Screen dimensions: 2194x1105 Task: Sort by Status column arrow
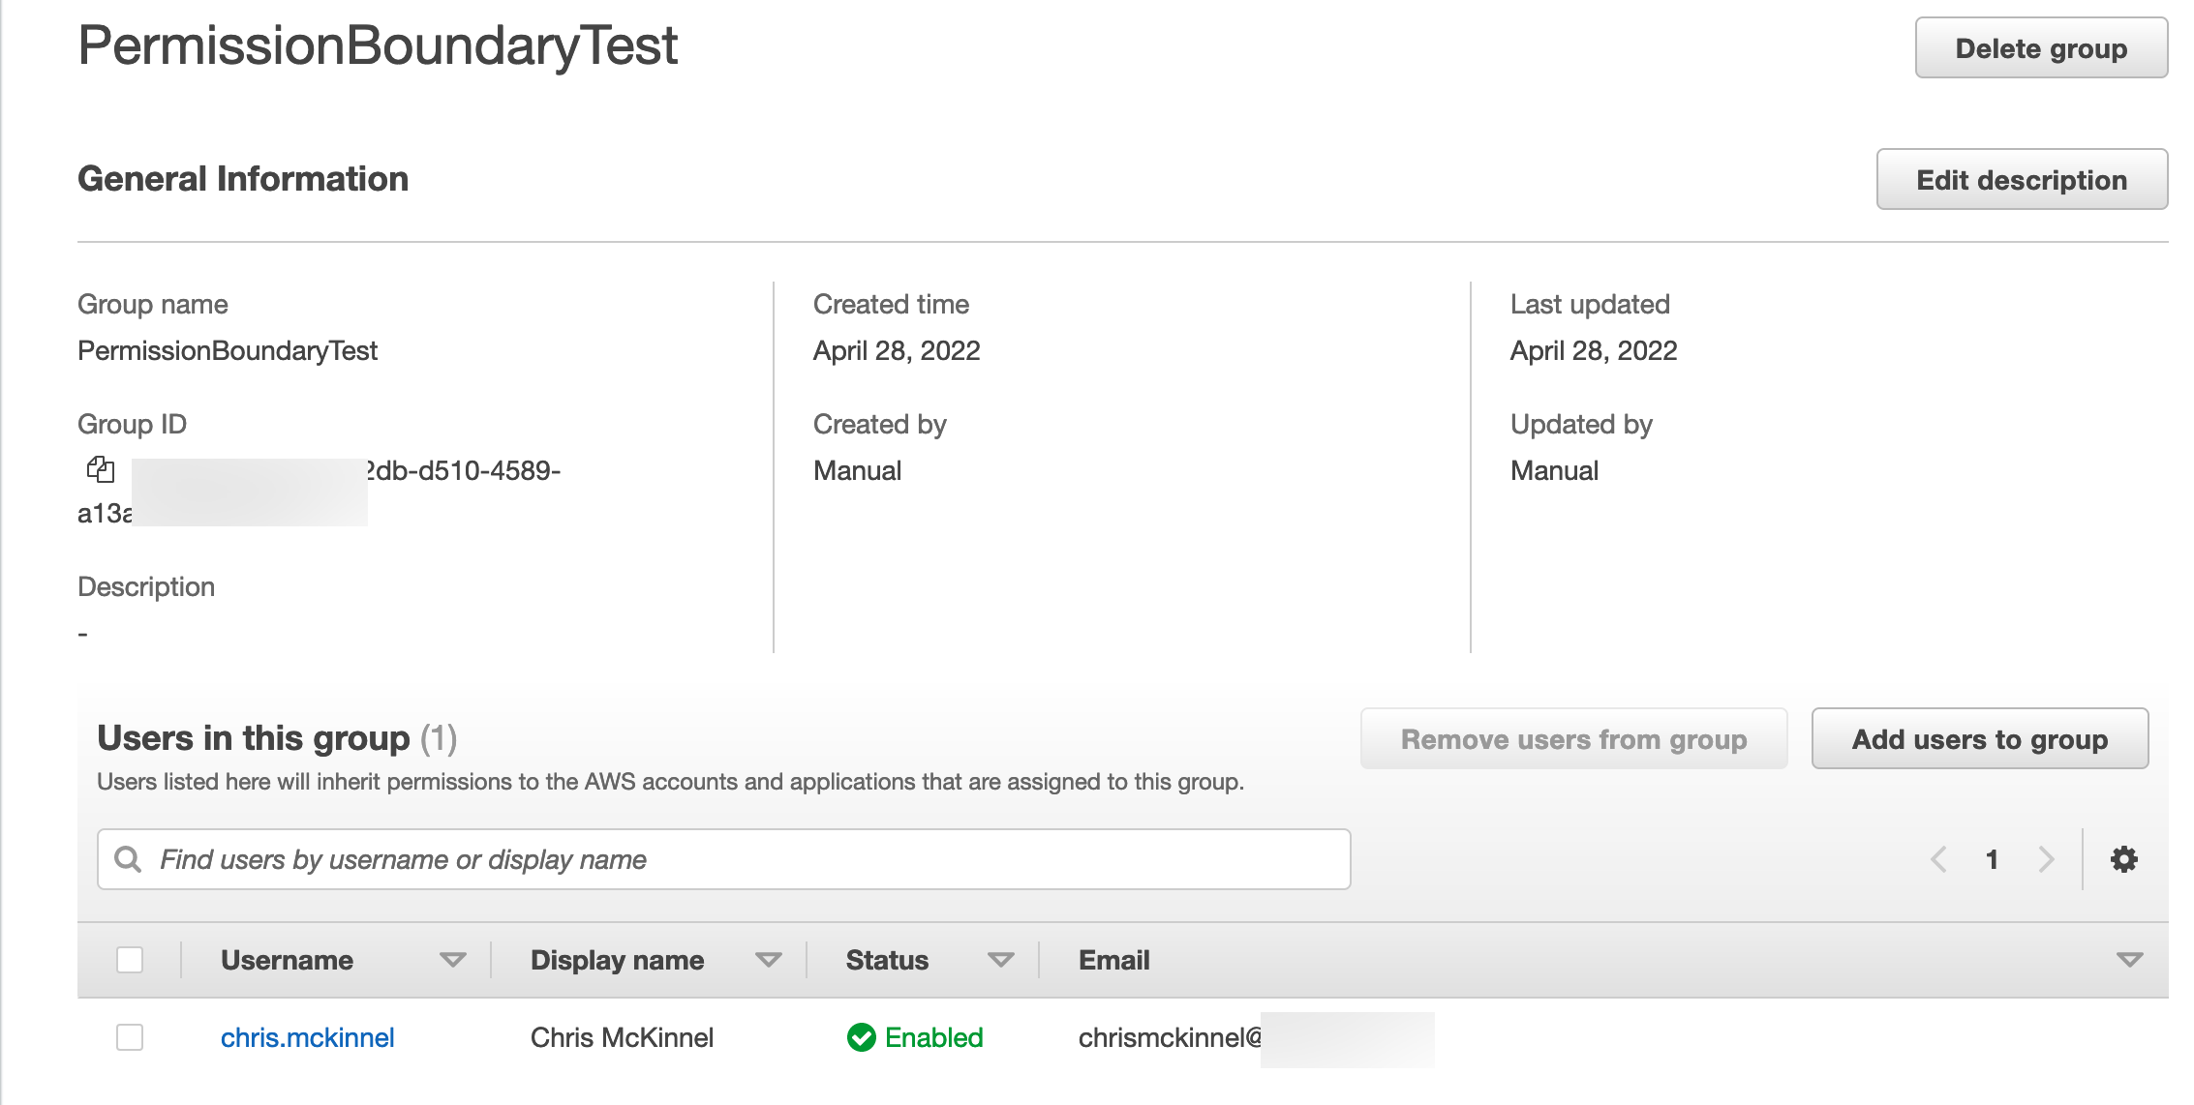1000,960
